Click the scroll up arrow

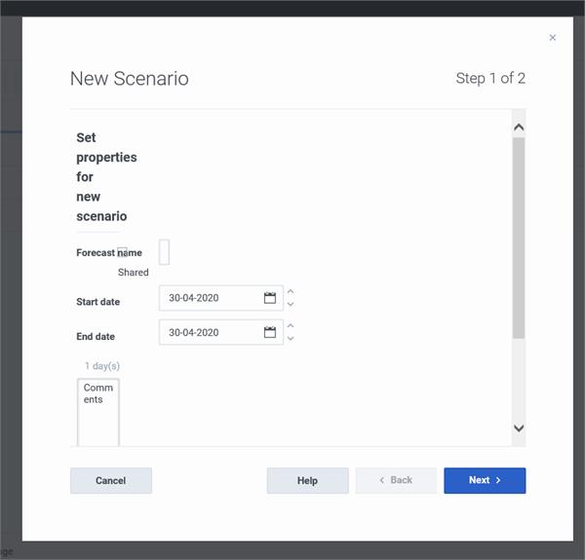[519, 128]
